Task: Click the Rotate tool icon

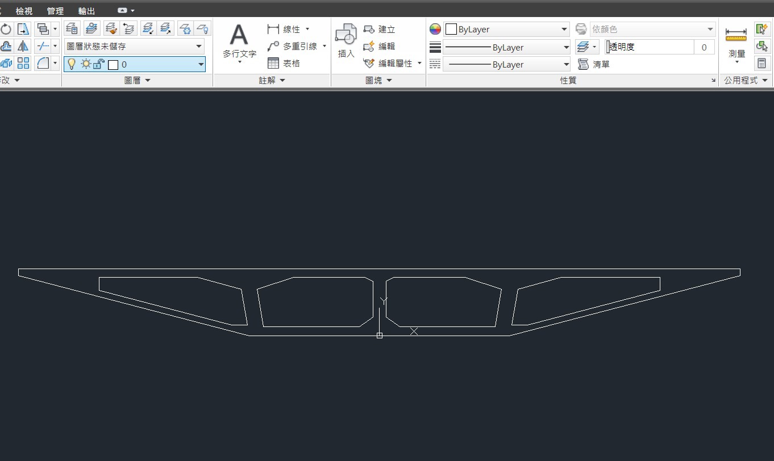Action: click(x=6, y=29)
